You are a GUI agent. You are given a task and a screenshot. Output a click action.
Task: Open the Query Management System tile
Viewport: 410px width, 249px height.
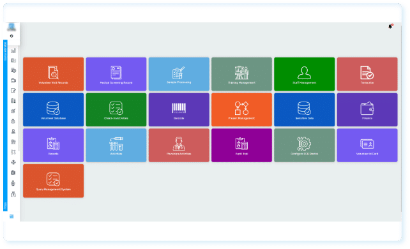coord(54,181)
